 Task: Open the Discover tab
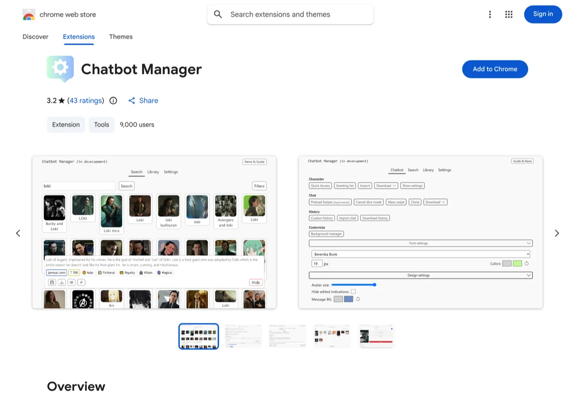coord(35,37)
